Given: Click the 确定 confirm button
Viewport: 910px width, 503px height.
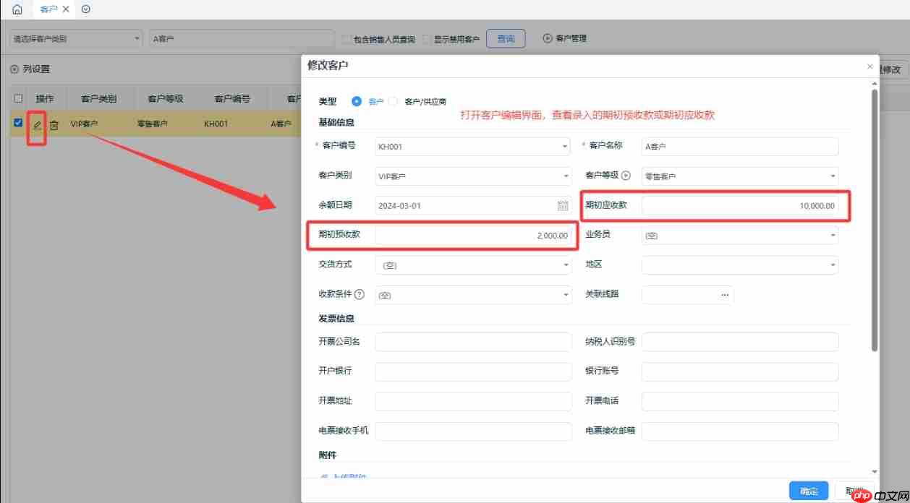Looking at the screenshot, I should 808,490.
